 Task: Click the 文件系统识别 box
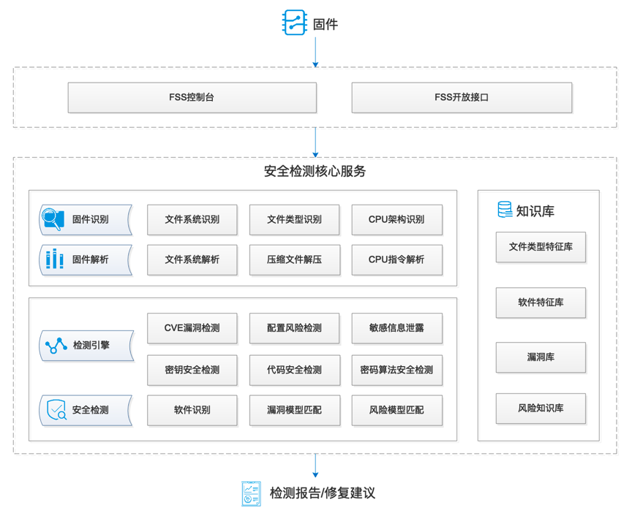(x=192, y=219)
